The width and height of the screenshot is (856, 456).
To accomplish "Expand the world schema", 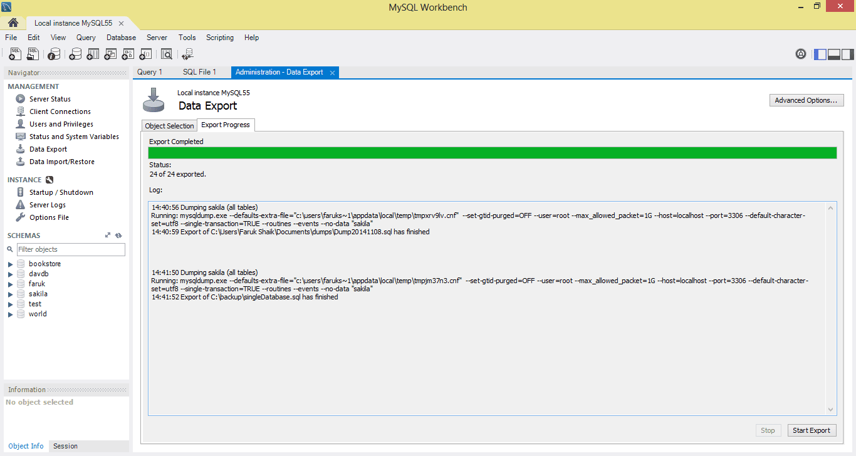I will 10,314.
